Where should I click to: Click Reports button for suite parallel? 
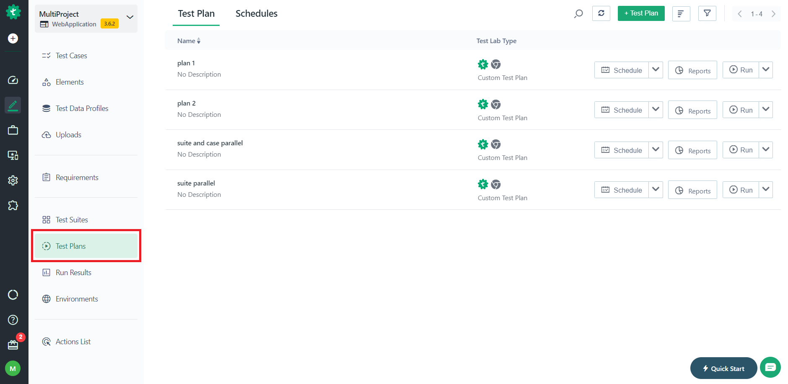pos(692,190)
